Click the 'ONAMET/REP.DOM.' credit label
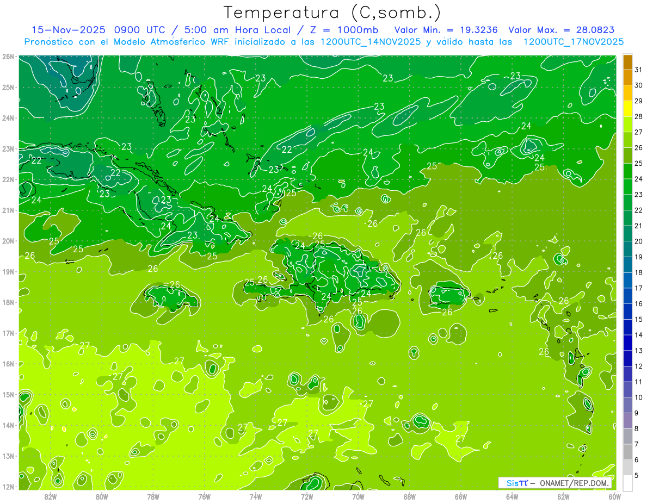 click(x=575, y=483)
